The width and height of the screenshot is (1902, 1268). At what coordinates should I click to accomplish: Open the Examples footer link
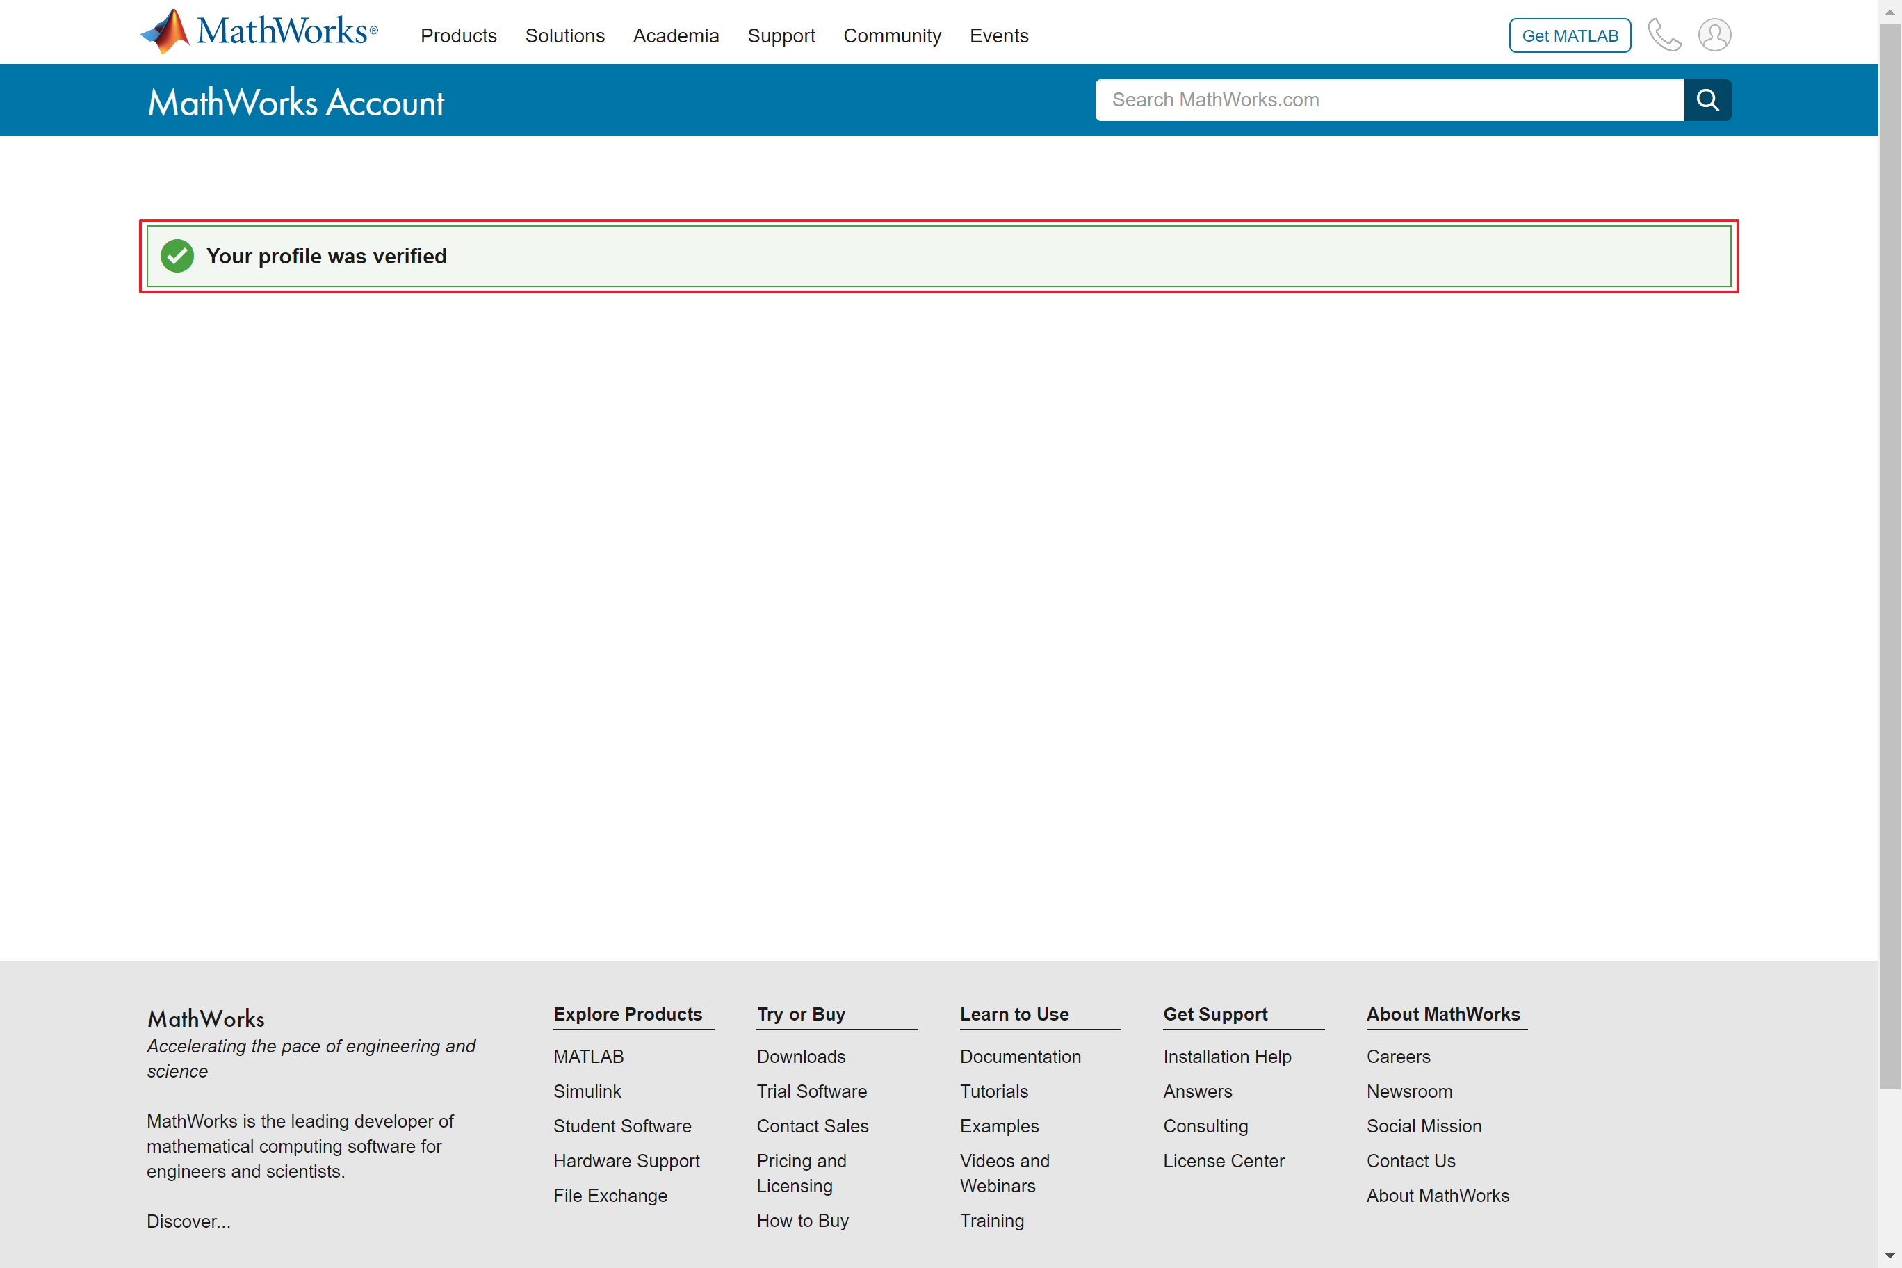point(999,1125)
